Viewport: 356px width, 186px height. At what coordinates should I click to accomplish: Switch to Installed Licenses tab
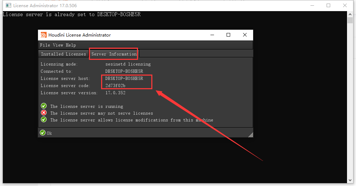(63, 54)
